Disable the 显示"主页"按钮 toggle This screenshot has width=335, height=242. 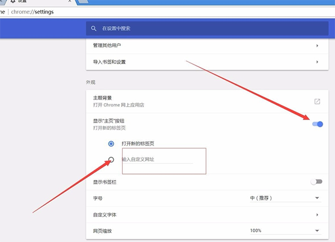317,124
